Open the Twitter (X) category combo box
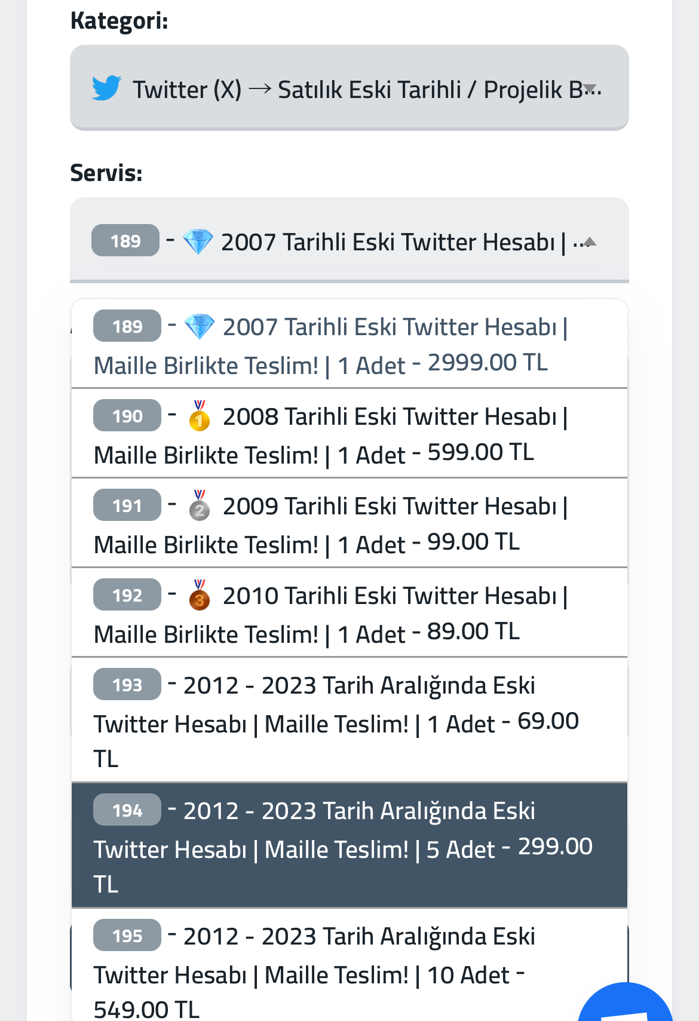Screen dimensions: 699x1021 [349, 88]
